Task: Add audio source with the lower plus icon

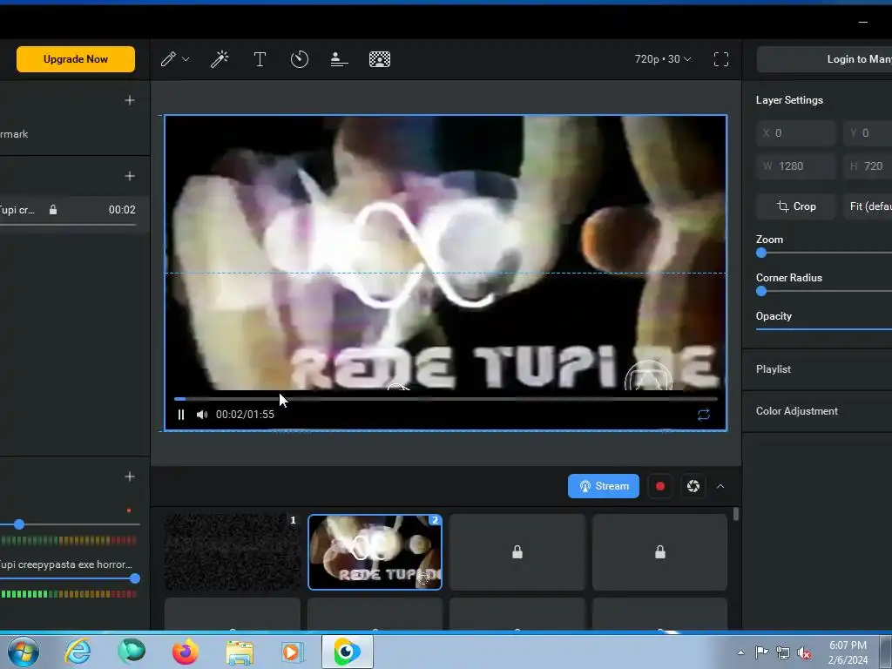Action: tap(130, 476)
